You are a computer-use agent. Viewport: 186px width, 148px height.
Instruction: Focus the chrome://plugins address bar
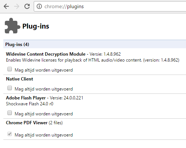110,6
